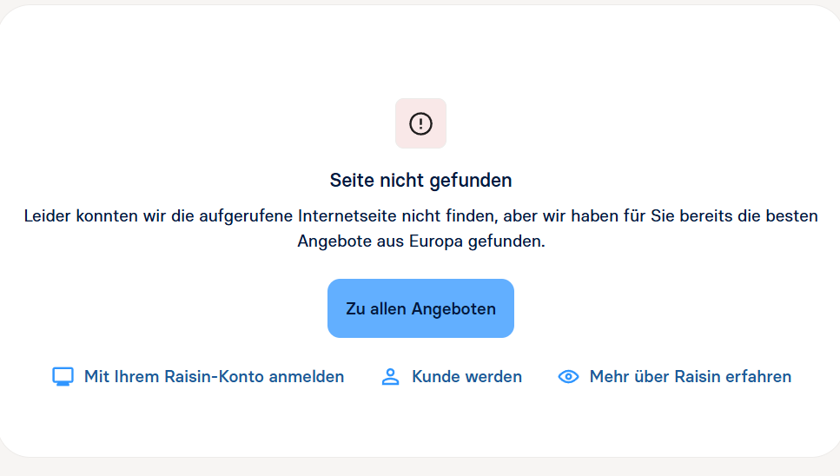Click the exclamation mark warning icon
Image resolution: width=840 pixels, height=476 pixels.
[420, 123]
